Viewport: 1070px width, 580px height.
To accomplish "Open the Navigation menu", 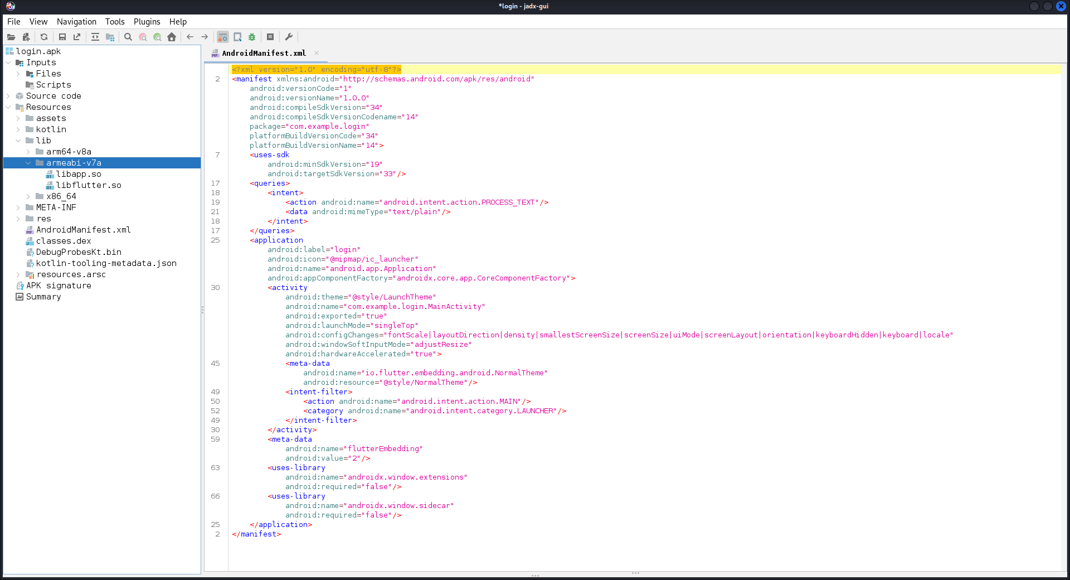I will [x=76, y=22].
